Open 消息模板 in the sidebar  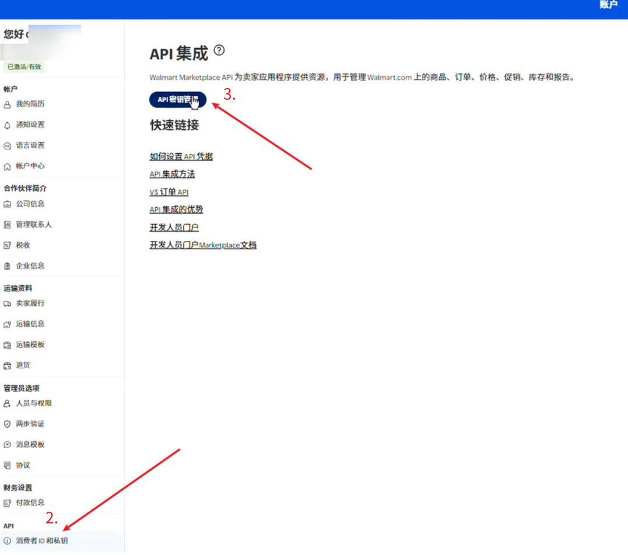30,444
